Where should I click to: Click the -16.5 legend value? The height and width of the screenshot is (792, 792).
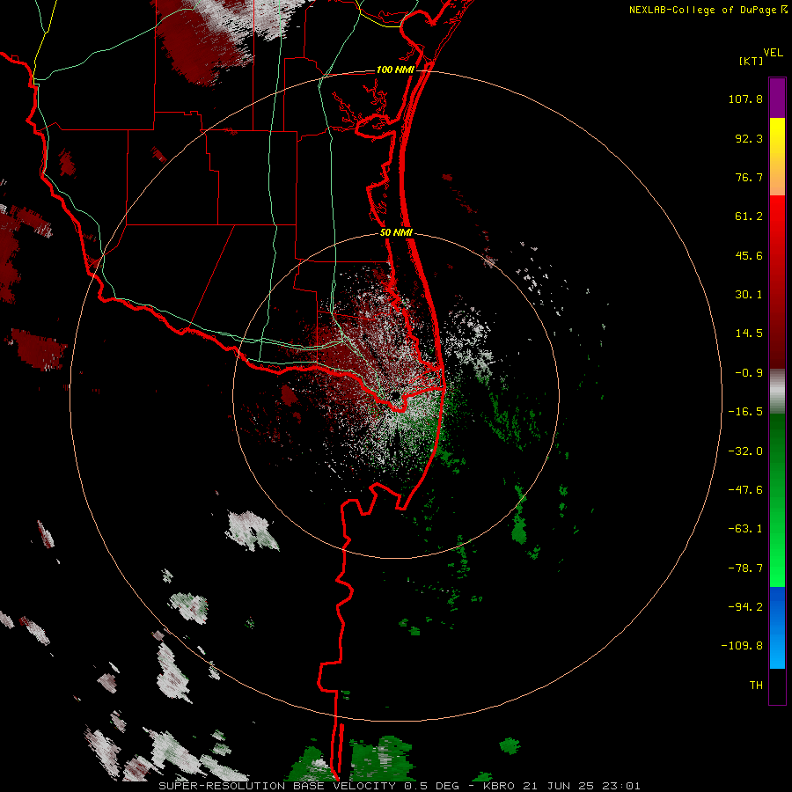(x=745, y=412)
